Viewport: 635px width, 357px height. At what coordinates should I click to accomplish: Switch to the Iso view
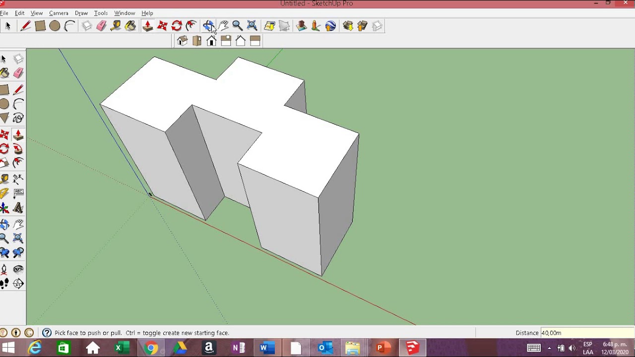tap(182, 41)
